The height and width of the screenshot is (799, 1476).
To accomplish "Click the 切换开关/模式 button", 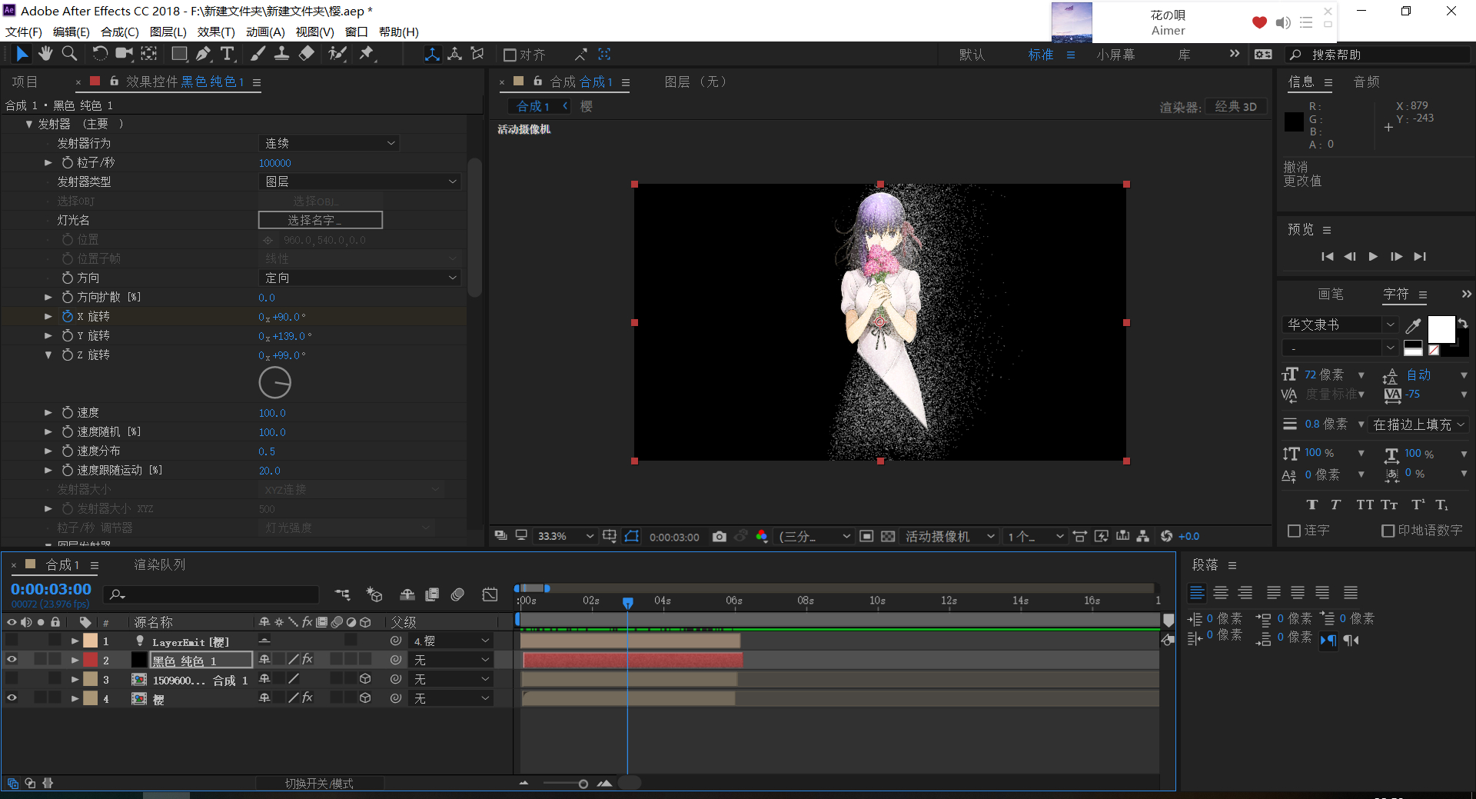I will tap(319, 783).
